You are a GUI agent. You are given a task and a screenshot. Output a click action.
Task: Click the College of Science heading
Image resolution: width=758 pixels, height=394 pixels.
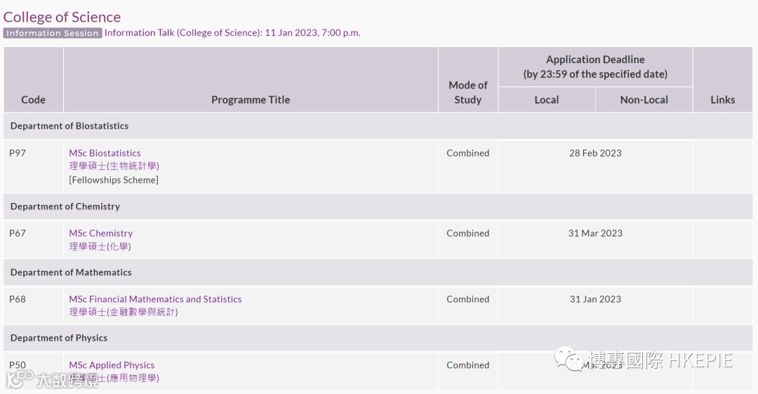62,17
